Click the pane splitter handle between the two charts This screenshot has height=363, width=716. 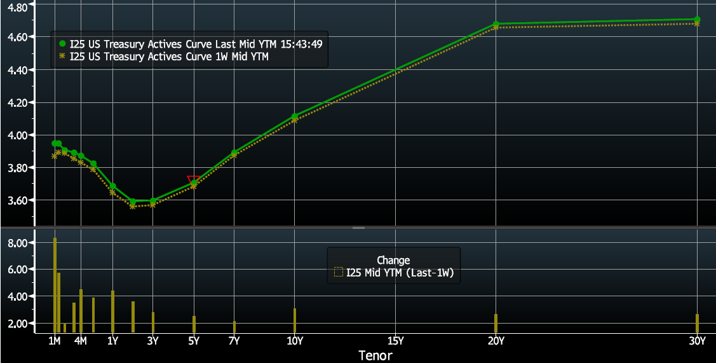pos(358,227)
